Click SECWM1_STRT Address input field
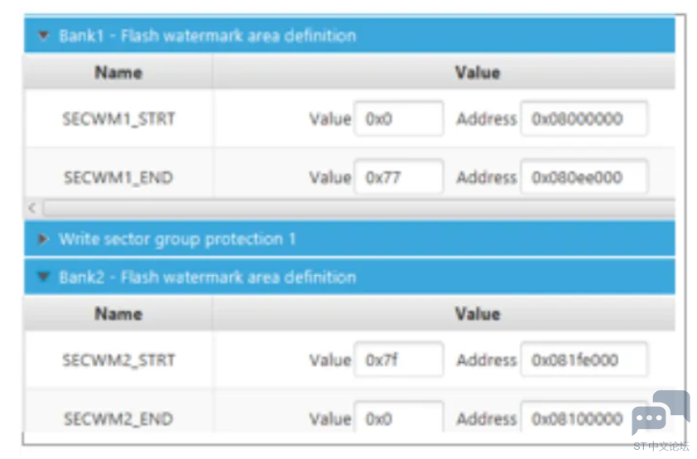697x459 pixels. (584, 119)
